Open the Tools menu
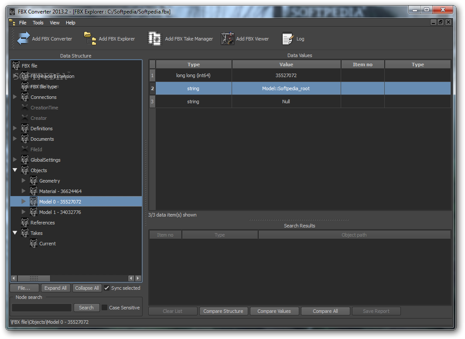The height and width of the screenshot is (339, 465). point(38,23)
